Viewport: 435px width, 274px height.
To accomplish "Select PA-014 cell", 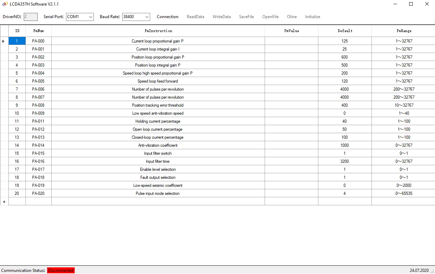I will click(x=38, y=145).
